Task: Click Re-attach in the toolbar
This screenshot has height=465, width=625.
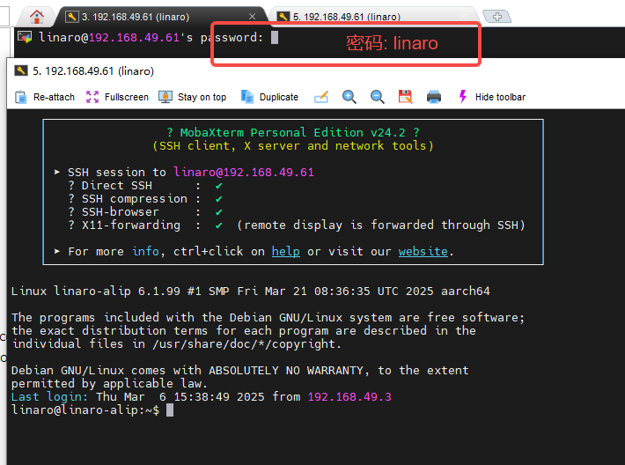Action: (x=44, y=97)
